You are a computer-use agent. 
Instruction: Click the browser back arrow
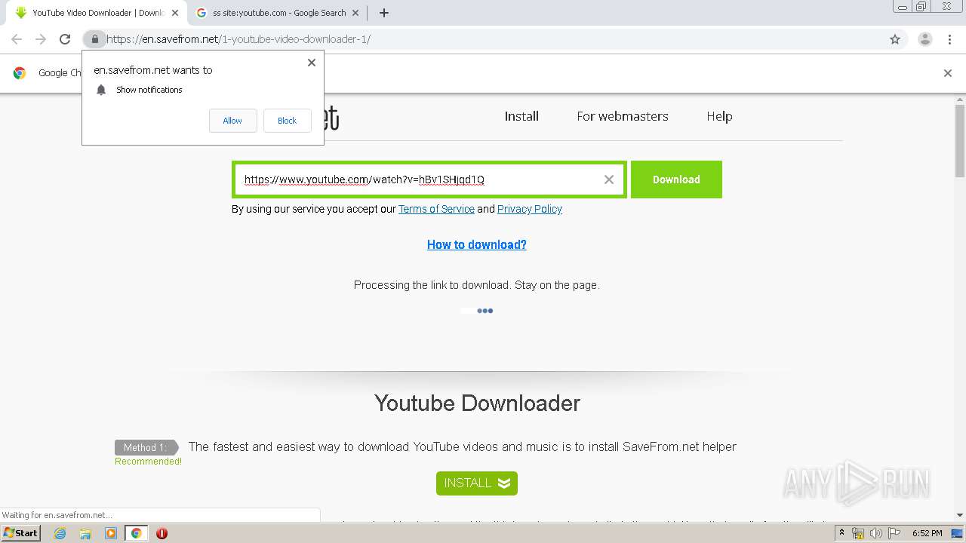17,39
